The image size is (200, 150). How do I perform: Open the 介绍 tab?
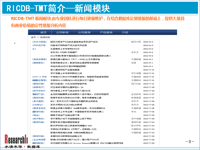pyautogui.click(x=125, y=32)
